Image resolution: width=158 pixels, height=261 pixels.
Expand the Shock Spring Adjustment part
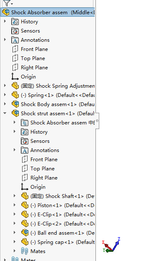pos(5,86)
